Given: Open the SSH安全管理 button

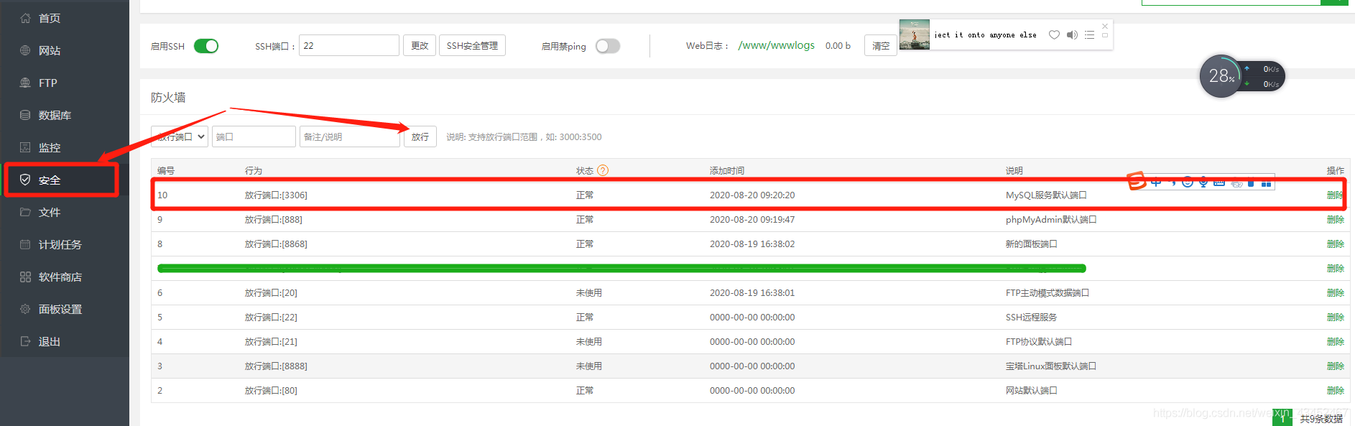Looking at the screenshot, I should coord(472,45).
